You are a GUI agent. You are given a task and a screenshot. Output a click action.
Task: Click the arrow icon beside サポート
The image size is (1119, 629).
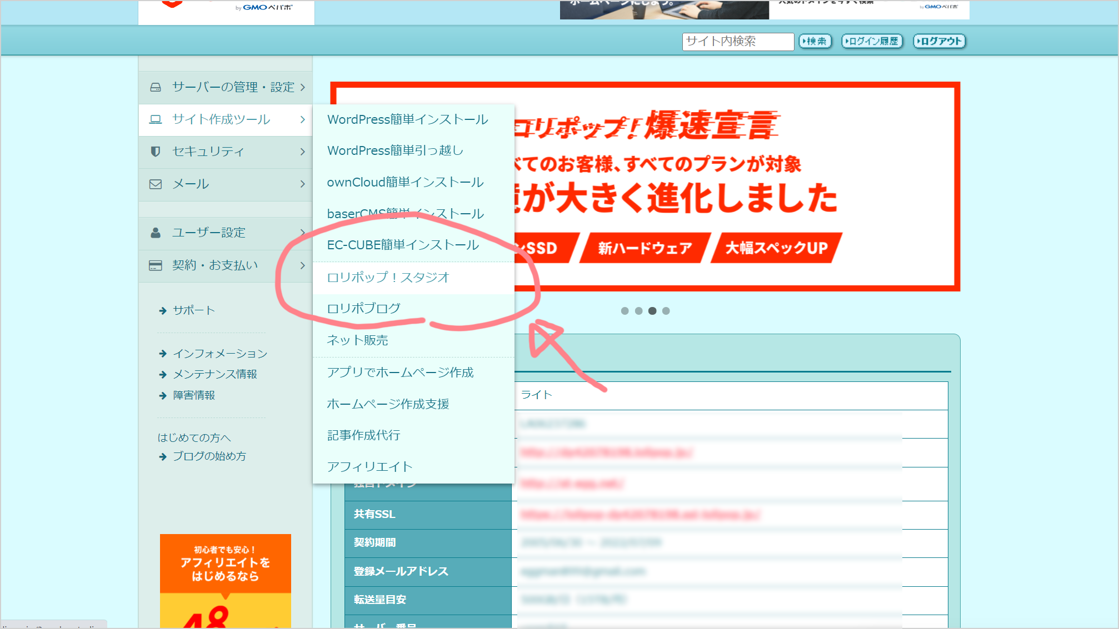click(x=163, y=311)
